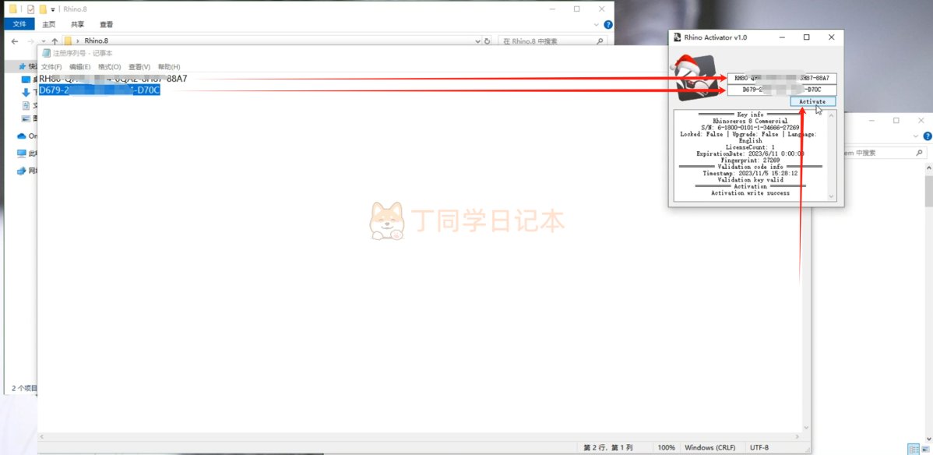The height and width of the screenshot is (455, 933).
Task: Switch to 共享 ribbon tab in Explorer
Action: pos(77,24)
